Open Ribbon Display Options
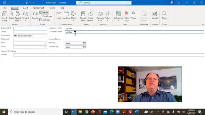Image resolution: width=205 pixels, height=115 pixels. click(x=179, y=3)
